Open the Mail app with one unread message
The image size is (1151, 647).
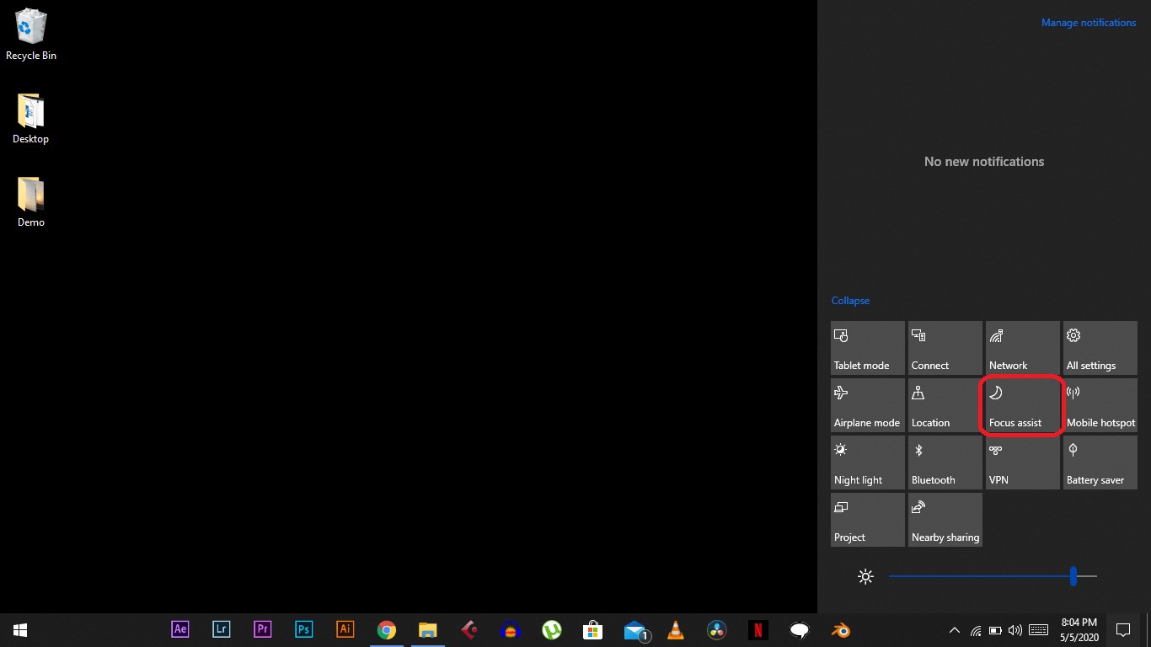(634, 629)
